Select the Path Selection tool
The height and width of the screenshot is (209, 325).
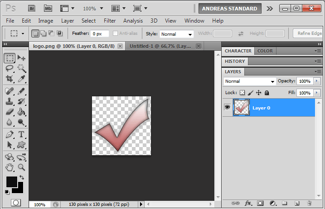pyautogui.click(x=10, y=145)
